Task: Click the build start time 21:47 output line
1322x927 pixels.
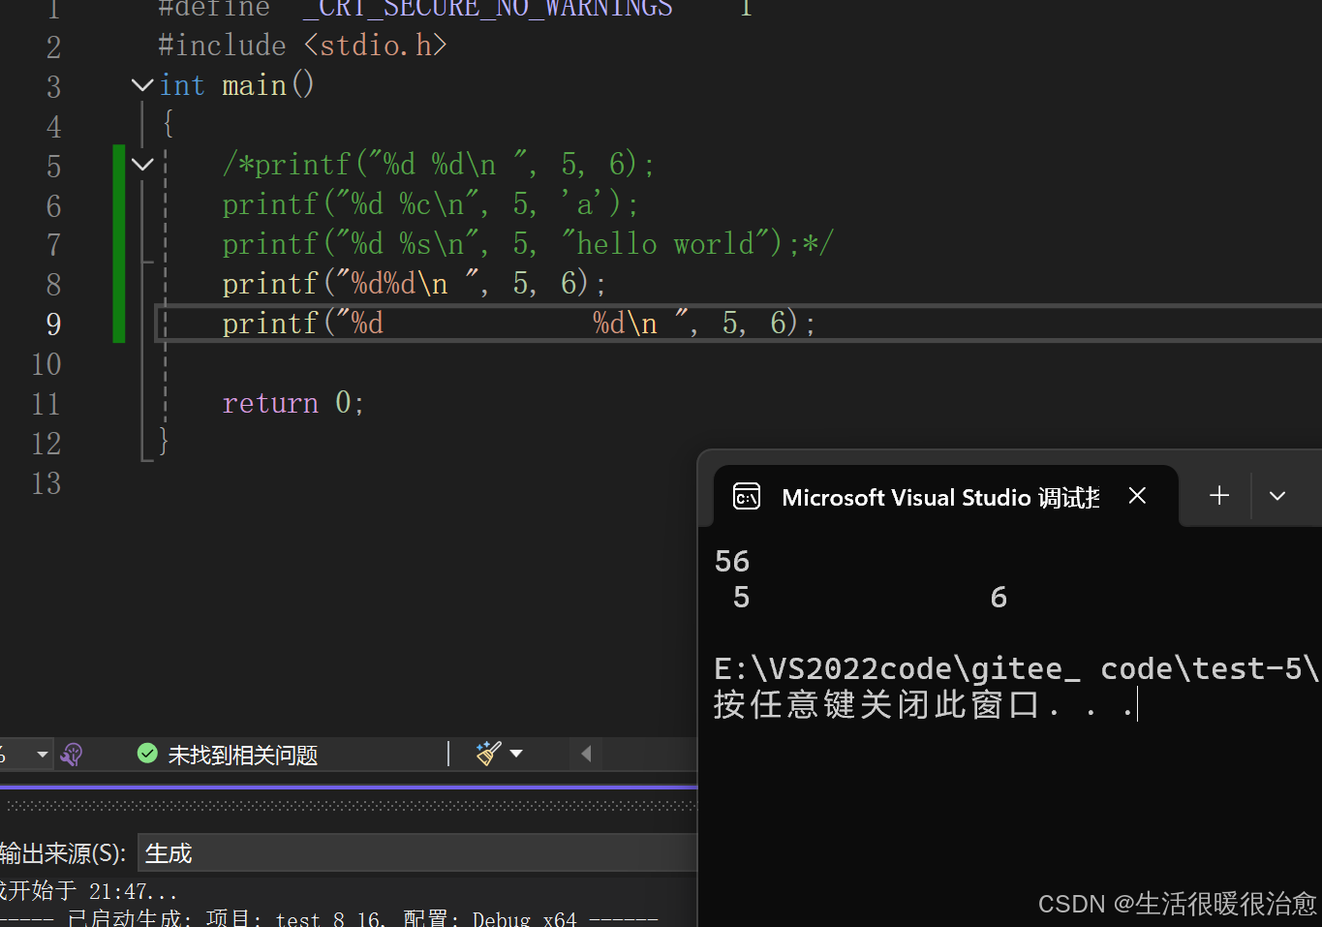Action: pos(89,890)
